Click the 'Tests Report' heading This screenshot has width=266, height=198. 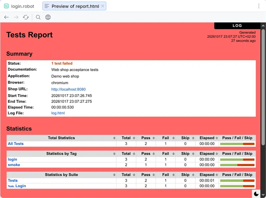click(30, 35)
